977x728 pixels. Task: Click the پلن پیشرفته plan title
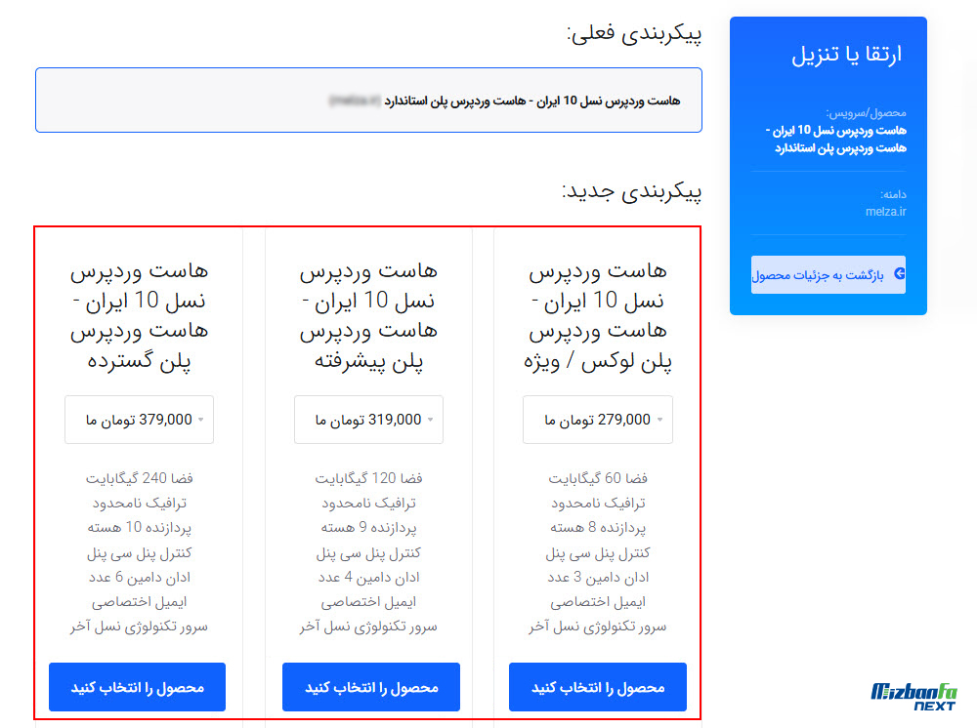pos(368,316)
